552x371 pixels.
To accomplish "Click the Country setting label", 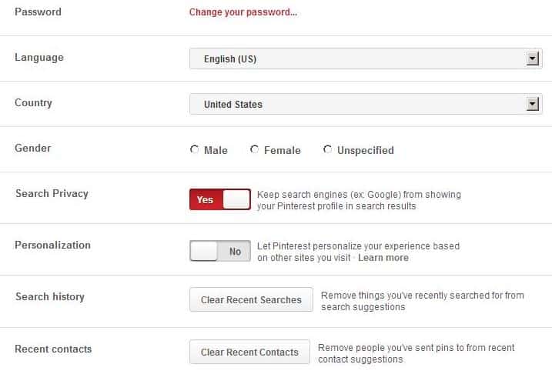I will click(x=33, y=103).
